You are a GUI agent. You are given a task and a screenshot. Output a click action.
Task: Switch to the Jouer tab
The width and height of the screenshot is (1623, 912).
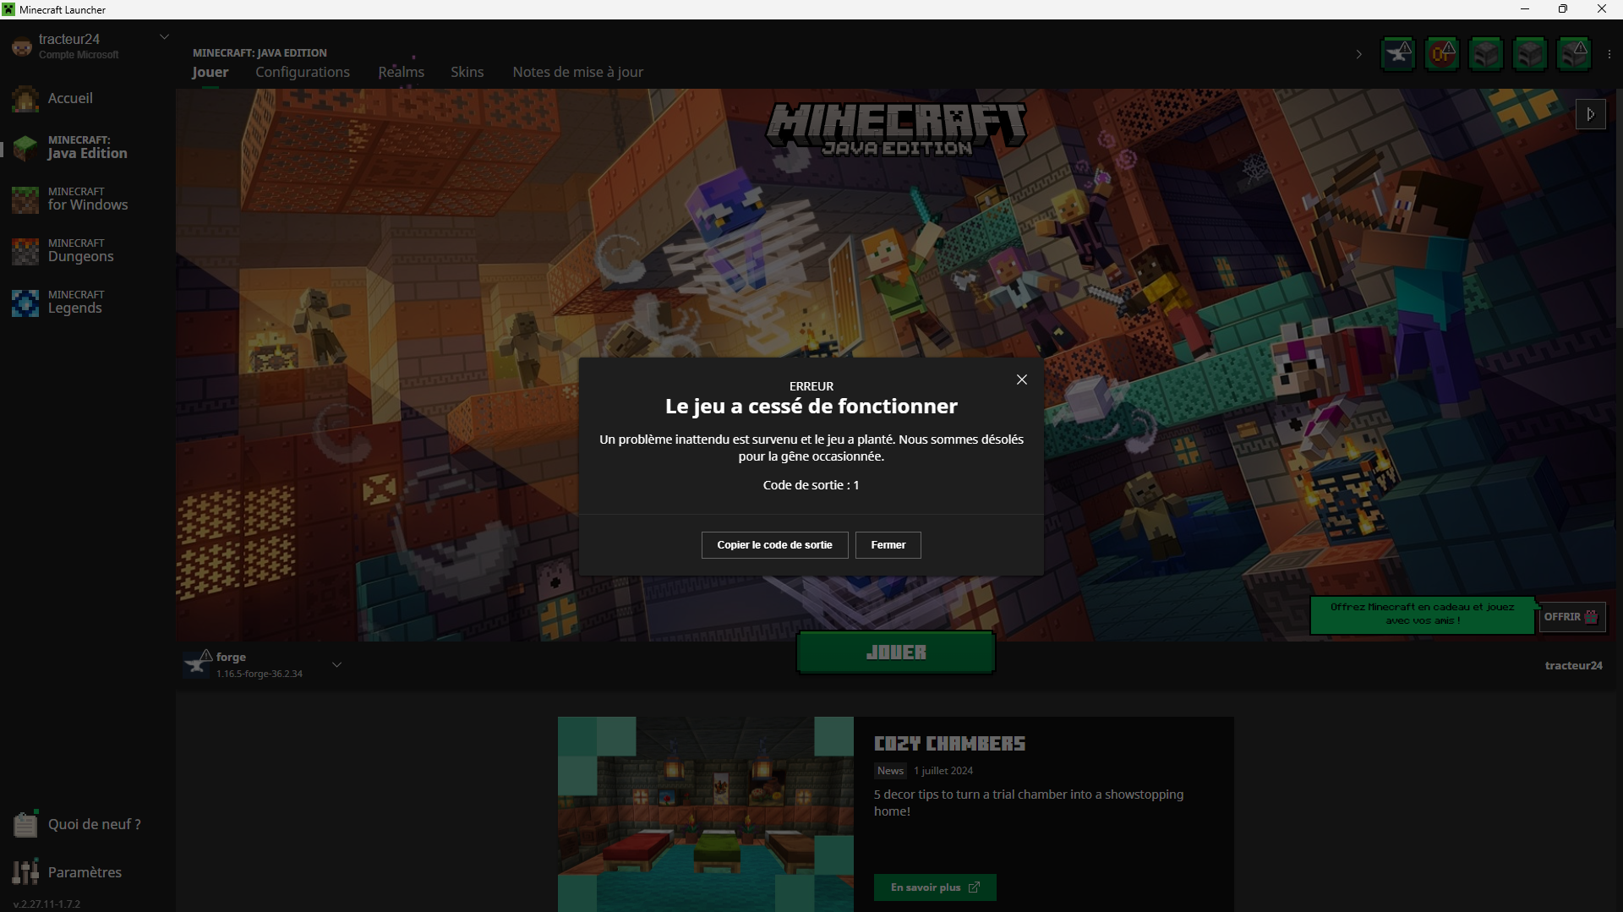click(210, 72)
